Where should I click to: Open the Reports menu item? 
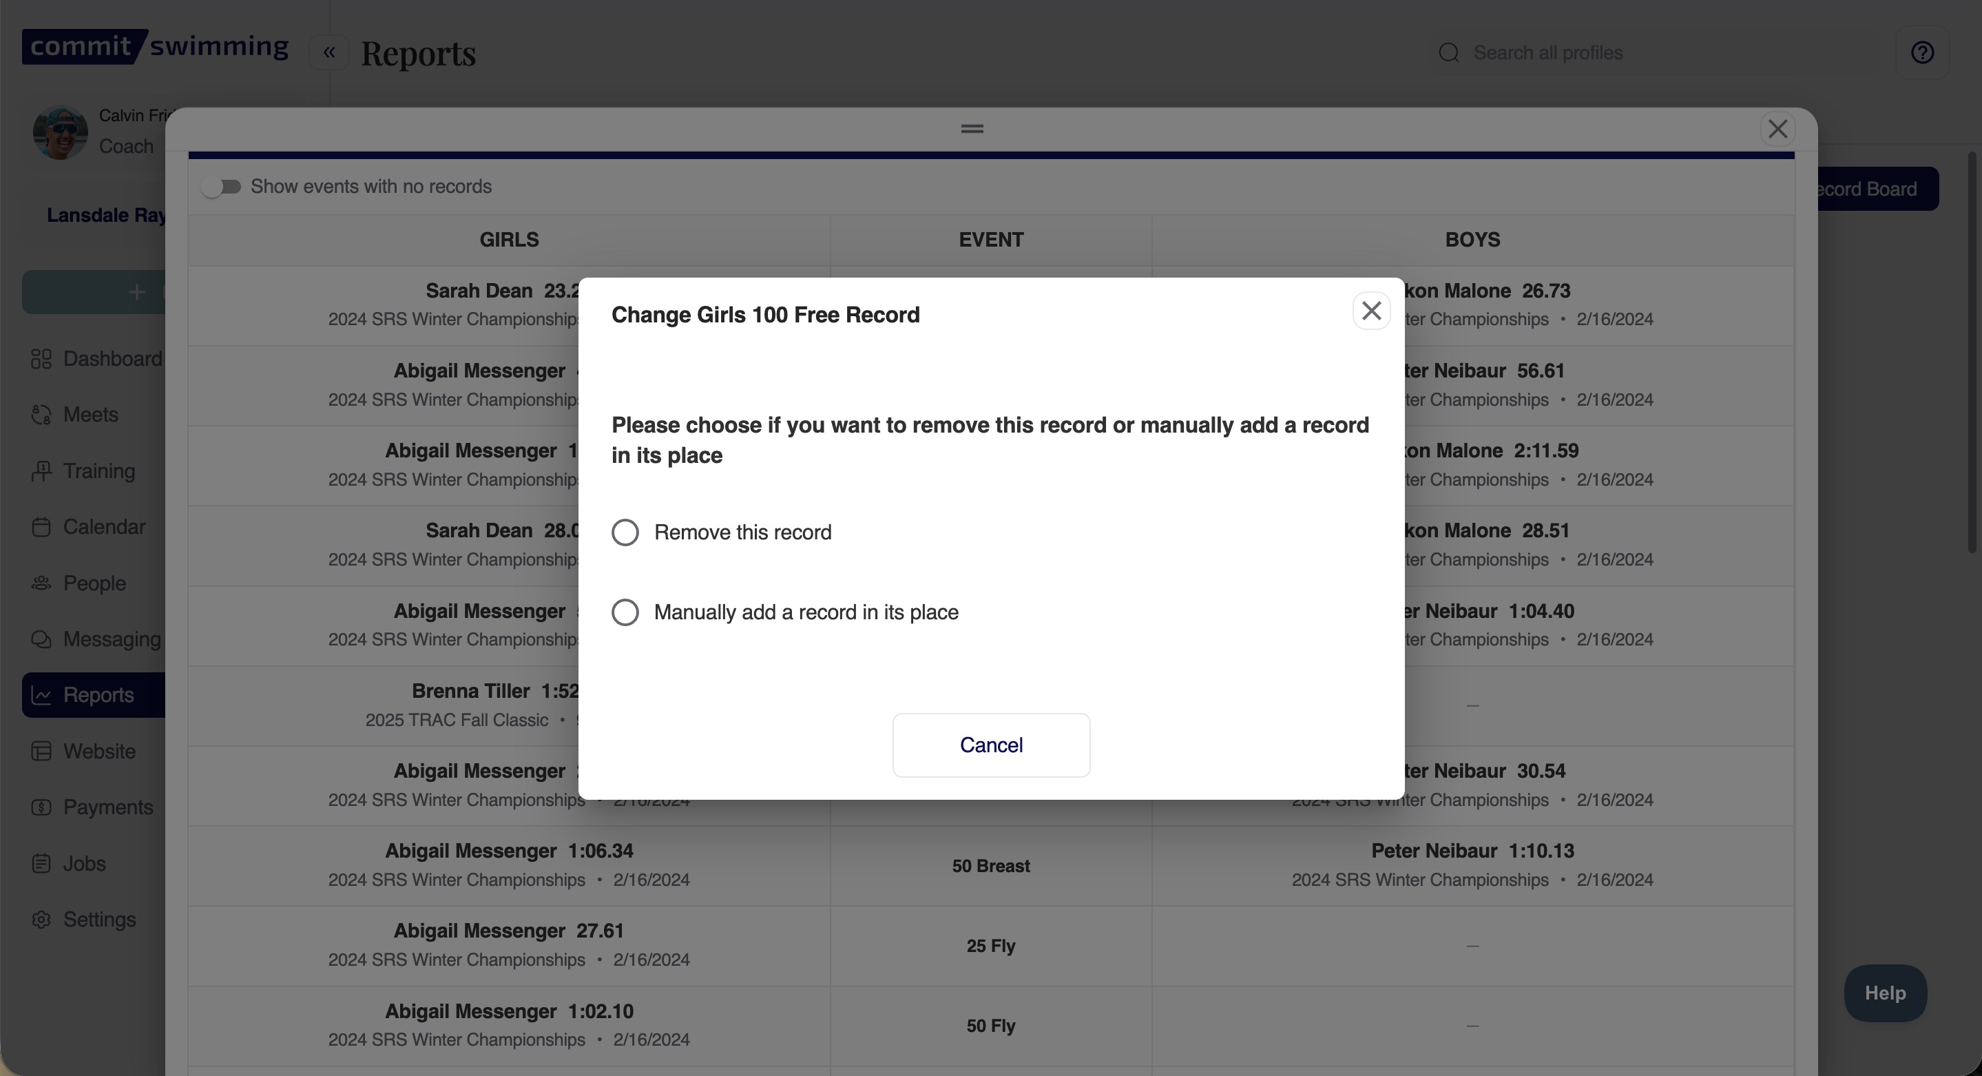98,695
